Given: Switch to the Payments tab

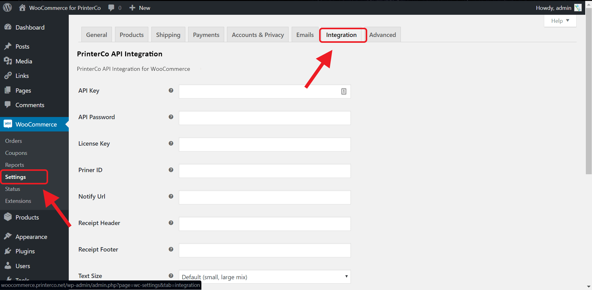Looking at the screenshot, I should (x=206, y=35).
